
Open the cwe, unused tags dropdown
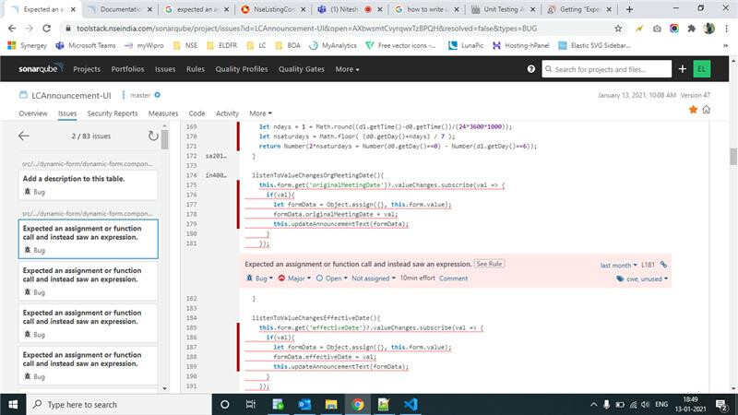pos(642,279)
